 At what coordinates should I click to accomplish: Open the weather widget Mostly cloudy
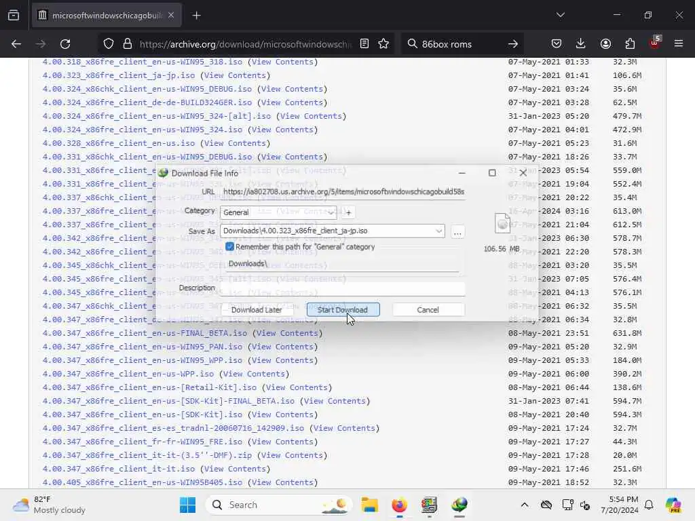coord(49,505)
